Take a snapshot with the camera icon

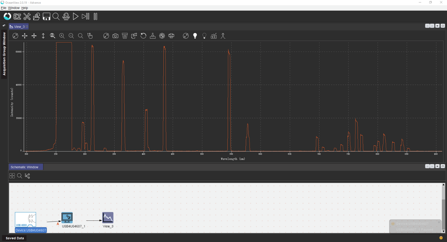[115, 36]
